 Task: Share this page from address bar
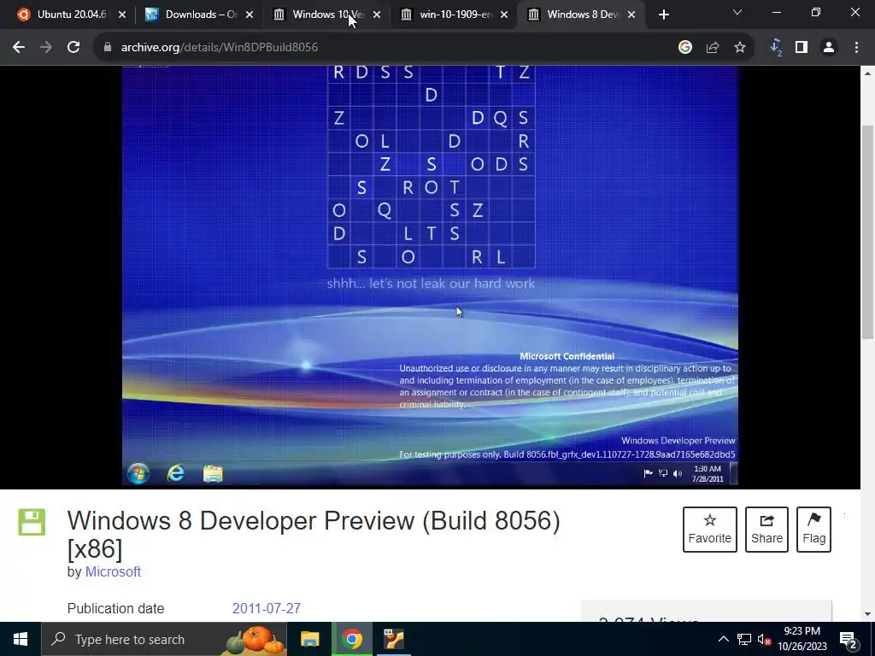click(x=713, y=48)
